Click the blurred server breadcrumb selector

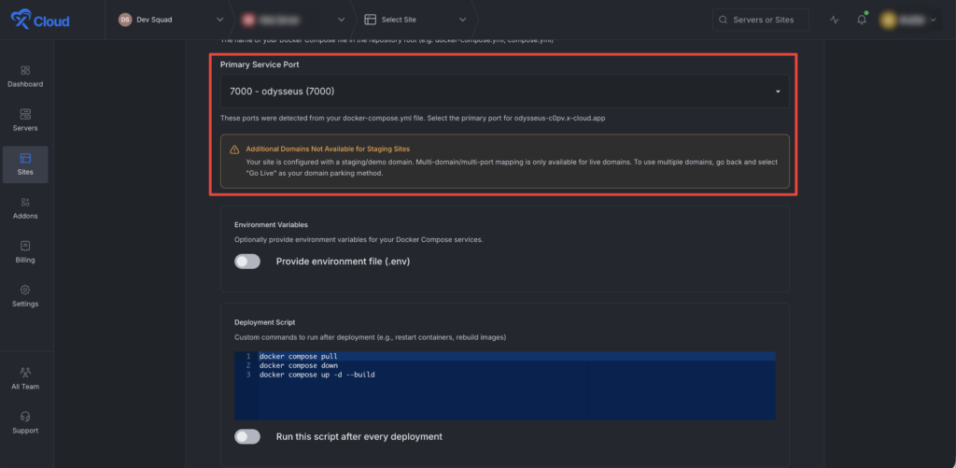[290, 20]
